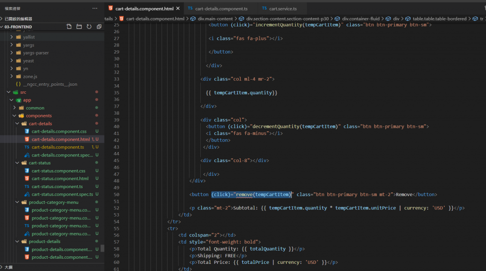Click the Subtotal paragraph on line 52
This screenshot has width=486, height=271.
pos(327,208)
